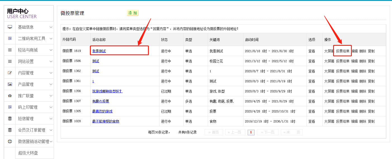Click the pencil edit icon beside 内容管理
The image size is (392, 159).
coord(10,73)
